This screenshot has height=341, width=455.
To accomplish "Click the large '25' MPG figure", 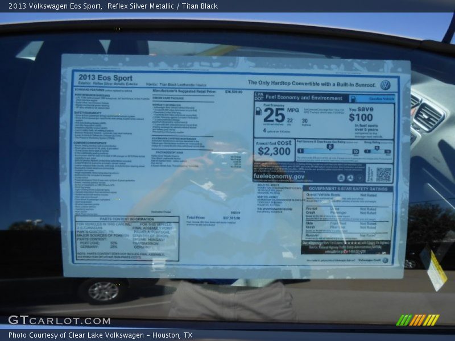I will tap(274, 115).
